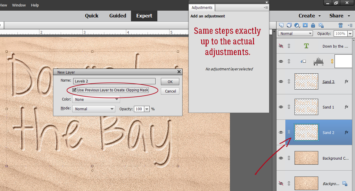Viewport: 355px width, 191px height.
Task: Open the fill or adjustment layer menu
Action: (x=297, y=25)
